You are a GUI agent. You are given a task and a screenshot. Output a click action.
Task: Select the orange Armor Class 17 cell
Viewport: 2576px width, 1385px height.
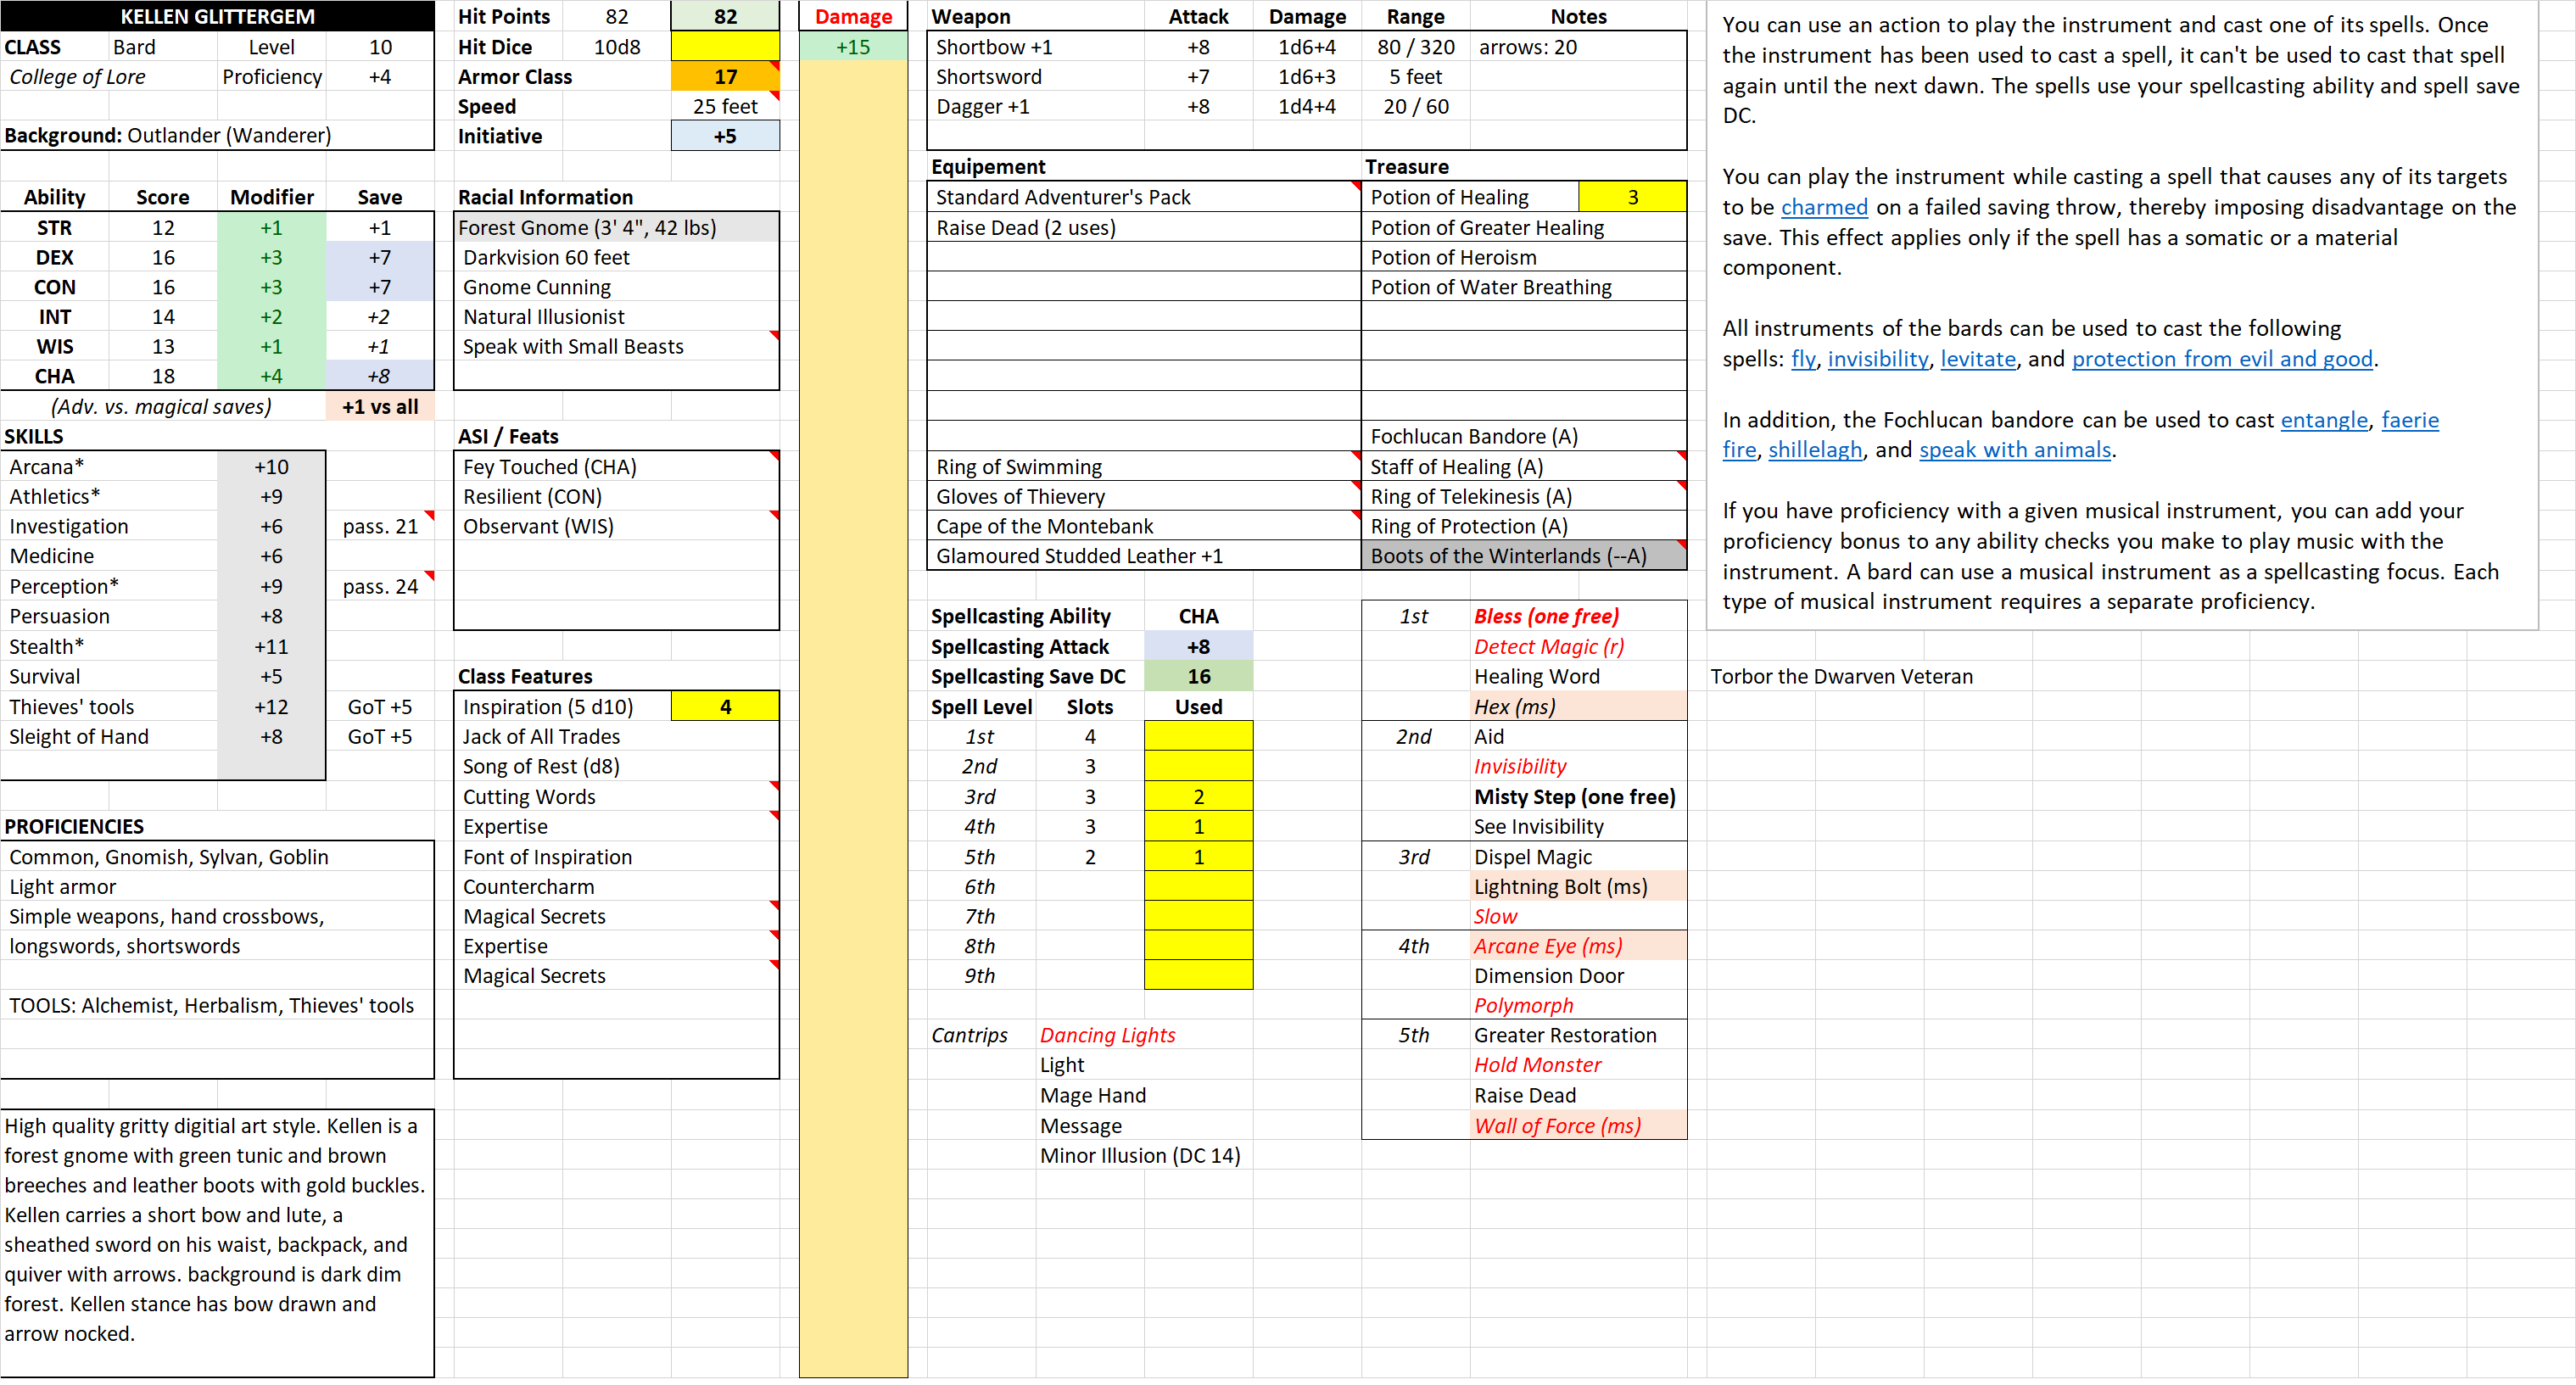tap(724, 77)
